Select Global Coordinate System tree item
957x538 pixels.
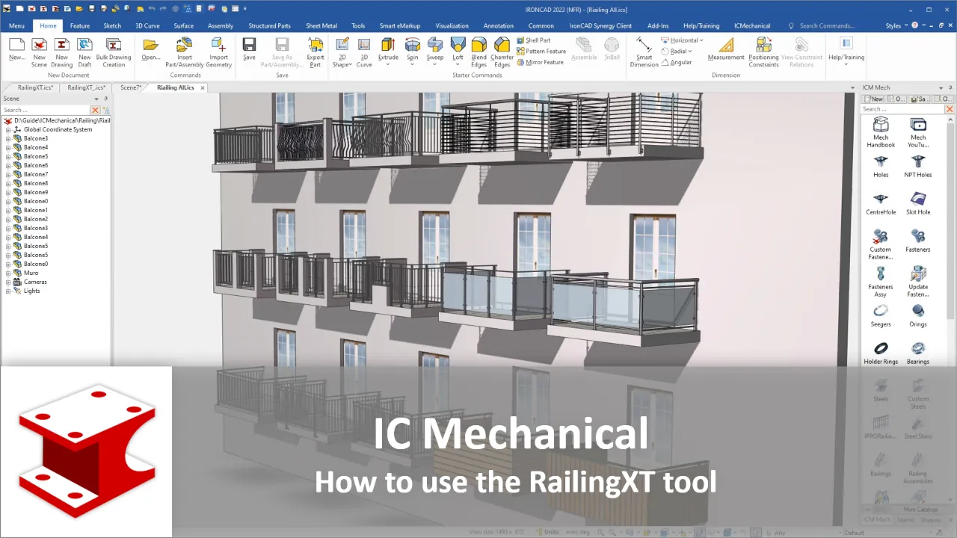(58, 129)
